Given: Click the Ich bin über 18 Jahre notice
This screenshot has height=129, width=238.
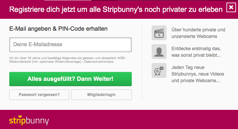Looking at the screenshot, I should click(x=68, y=60).
